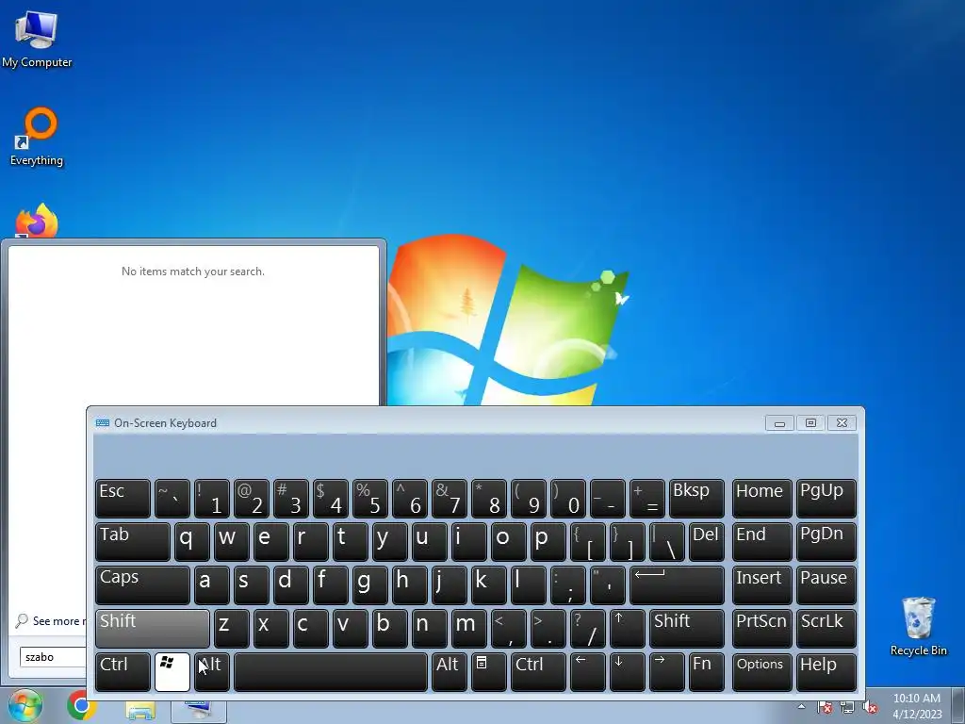Show hidden system tray icons
This screenshot has width=965, height=724.
coord(801,707)
